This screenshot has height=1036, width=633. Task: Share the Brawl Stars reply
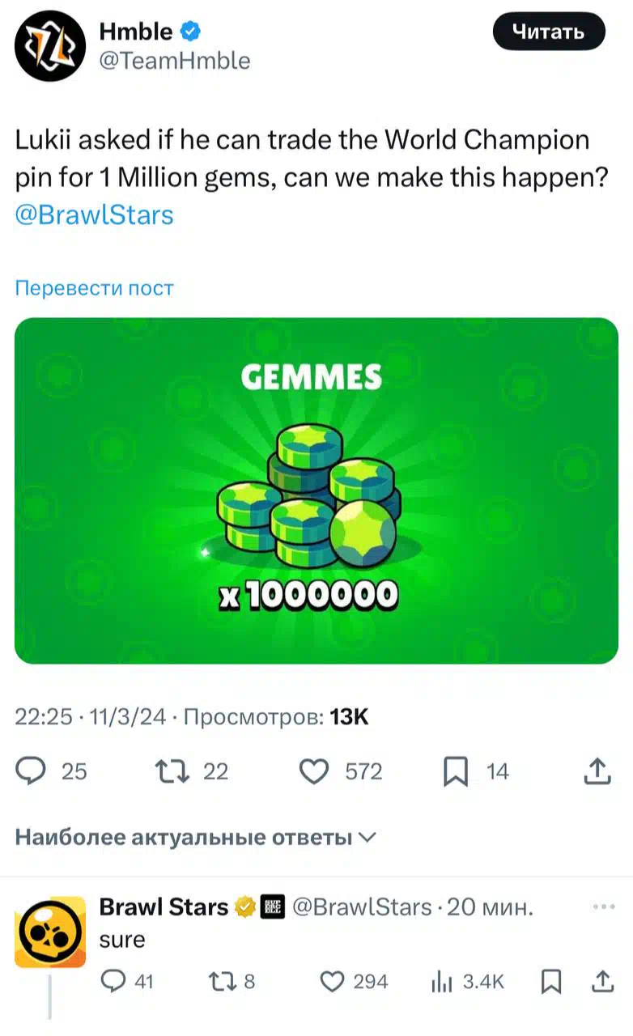coord(602,982)
